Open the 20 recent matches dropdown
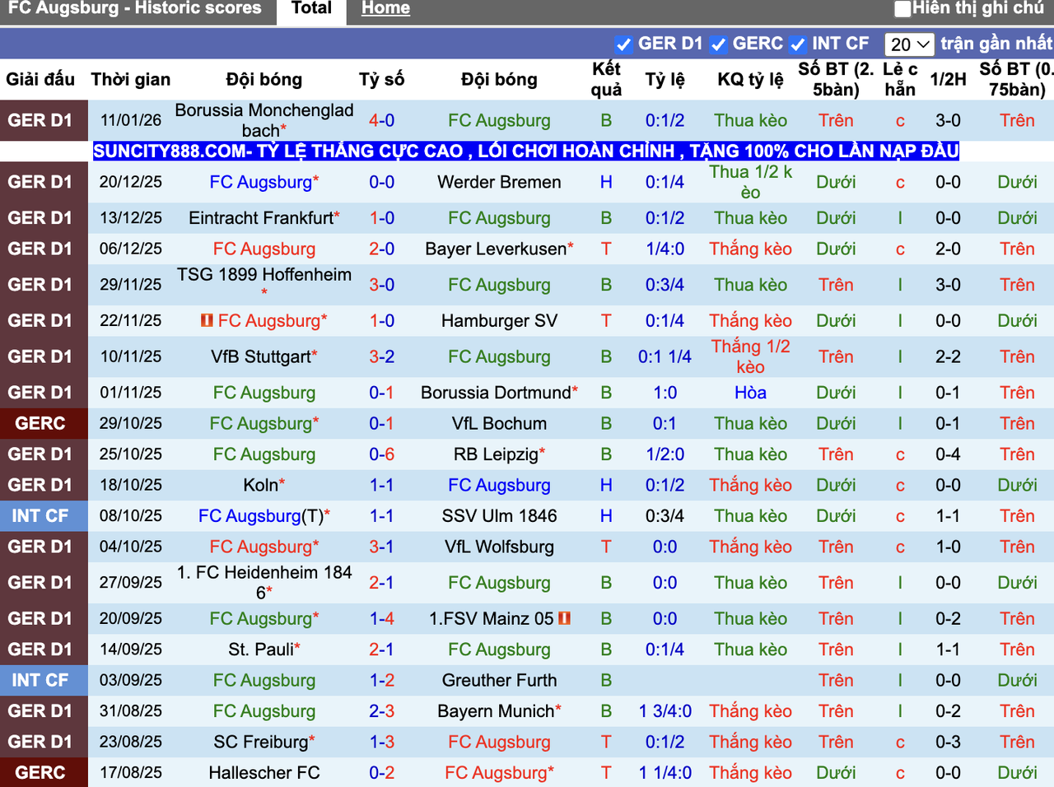This screenshot has width=1054, height=787. 909,44
